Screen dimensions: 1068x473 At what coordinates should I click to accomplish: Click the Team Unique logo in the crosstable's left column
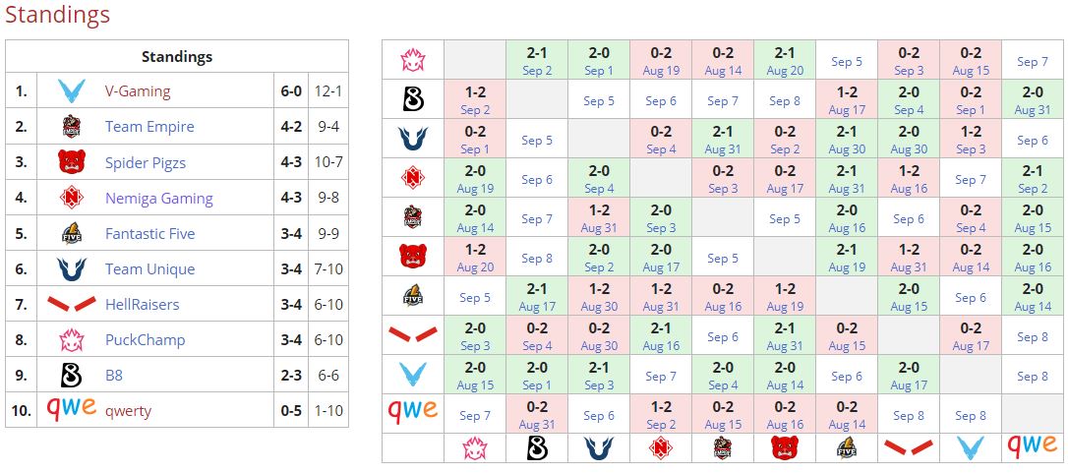pyautogui.click(x=412, y=140)
